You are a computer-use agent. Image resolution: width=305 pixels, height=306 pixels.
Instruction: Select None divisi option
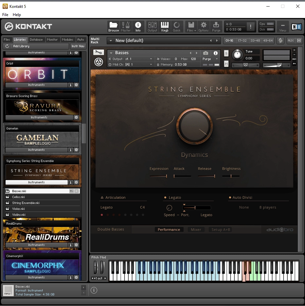coord(244,207)
